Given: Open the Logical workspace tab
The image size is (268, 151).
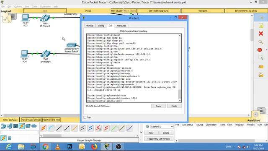Looking at the screenshot, I should pos(6,11).
